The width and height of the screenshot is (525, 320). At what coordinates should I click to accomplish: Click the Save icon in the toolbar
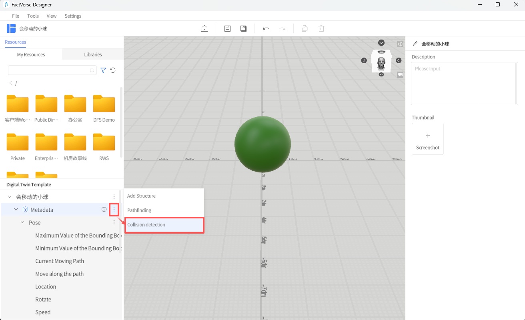pyautogui.click(x=227, y=28)
